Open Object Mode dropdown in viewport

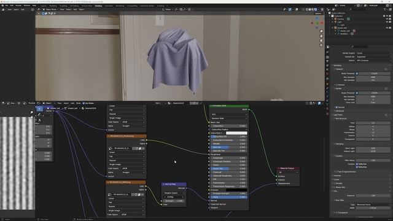pos(50,10)
